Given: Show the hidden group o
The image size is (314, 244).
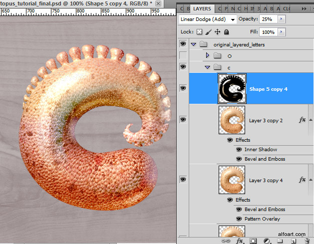Looking at the screenshot, I should [183, 55].
